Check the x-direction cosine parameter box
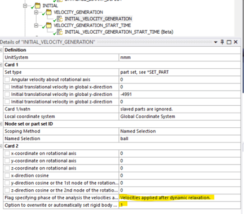244x214 pixels. pos(7,176)
